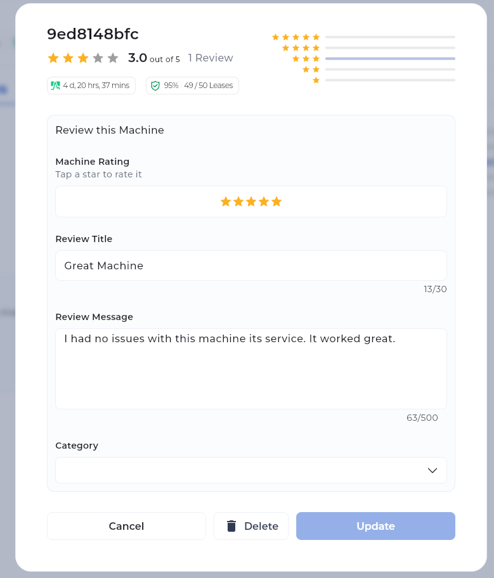Click the 49 / 50 Leases badge
This screenshot has width=494, height=578.
click(x=209, y=86)
